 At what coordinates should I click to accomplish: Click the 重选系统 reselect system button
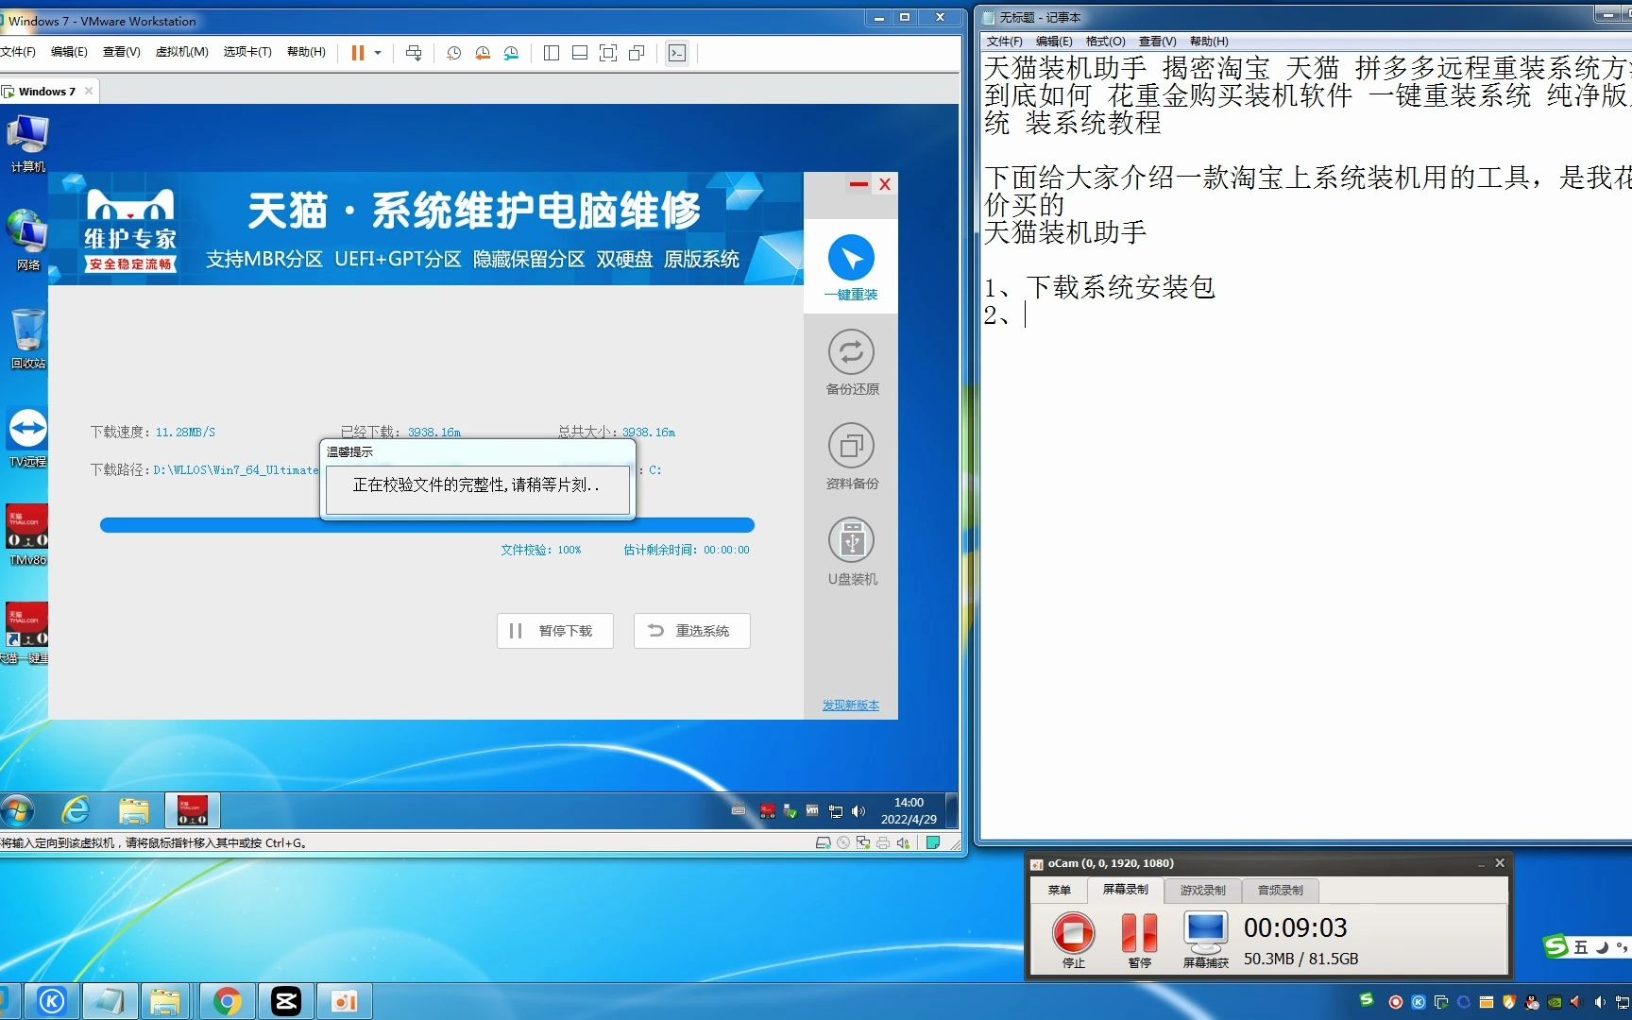[x=691, y=631]
